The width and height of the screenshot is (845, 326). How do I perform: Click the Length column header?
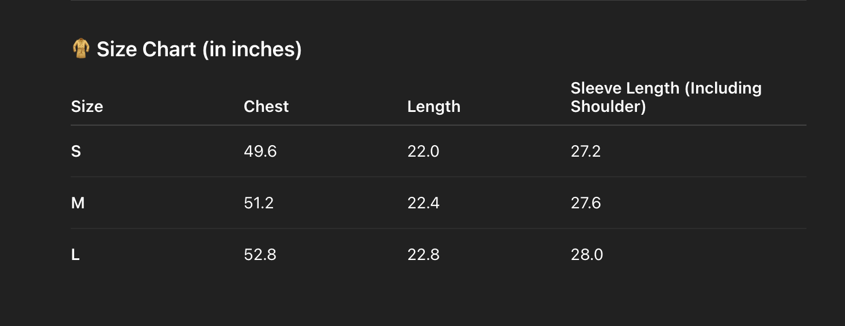click(433, 107)
